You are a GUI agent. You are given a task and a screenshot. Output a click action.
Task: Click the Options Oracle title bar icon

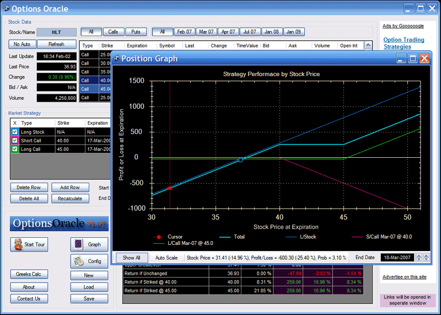tap(6, 8)
